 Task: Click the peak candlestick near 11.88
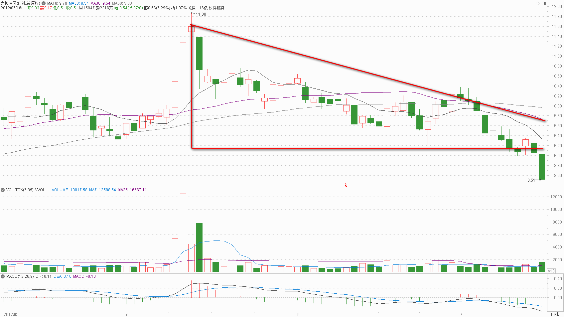(x=191, y=29)
